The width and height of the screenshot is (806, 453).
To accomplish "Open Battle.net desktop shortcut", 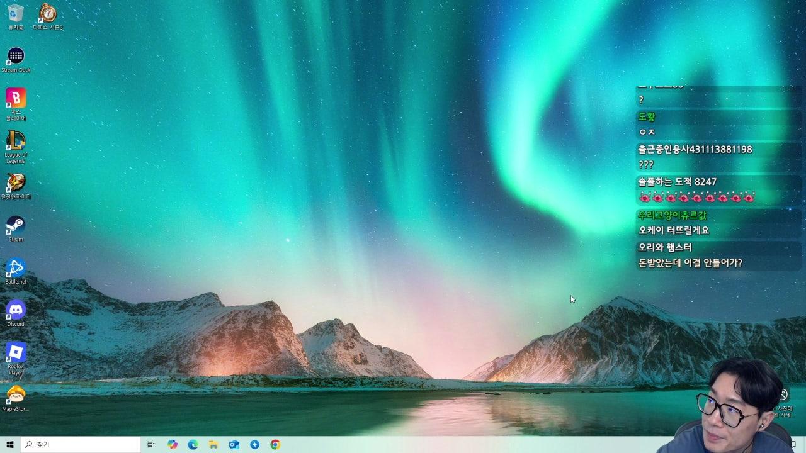I will (x=16, y=271).
